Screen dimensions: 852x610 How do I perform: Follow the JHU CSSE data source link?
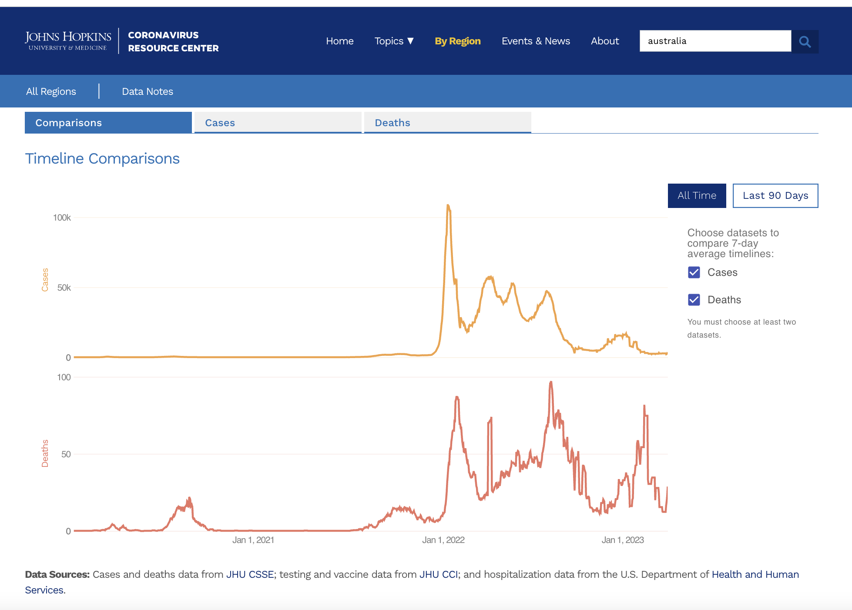point(250,574)
